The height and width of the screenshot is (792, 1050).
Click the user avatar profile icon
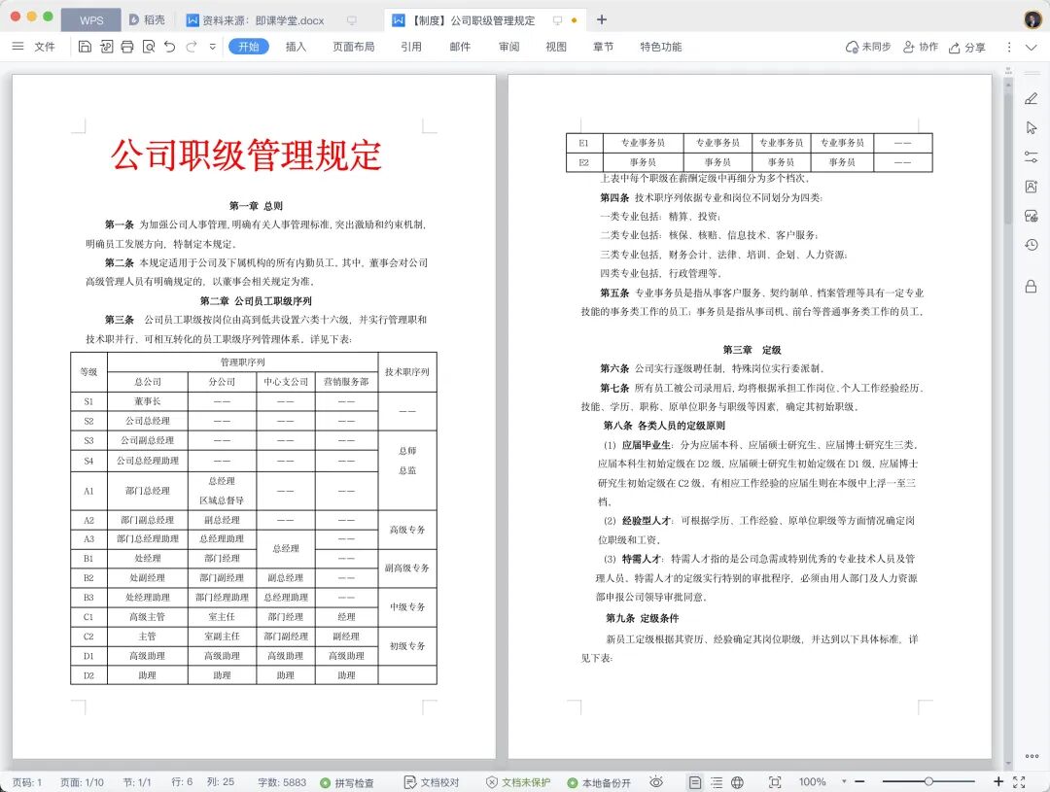coord(1033,19)
